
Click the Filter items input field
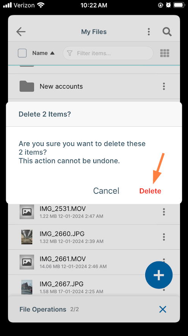[108, 53]
